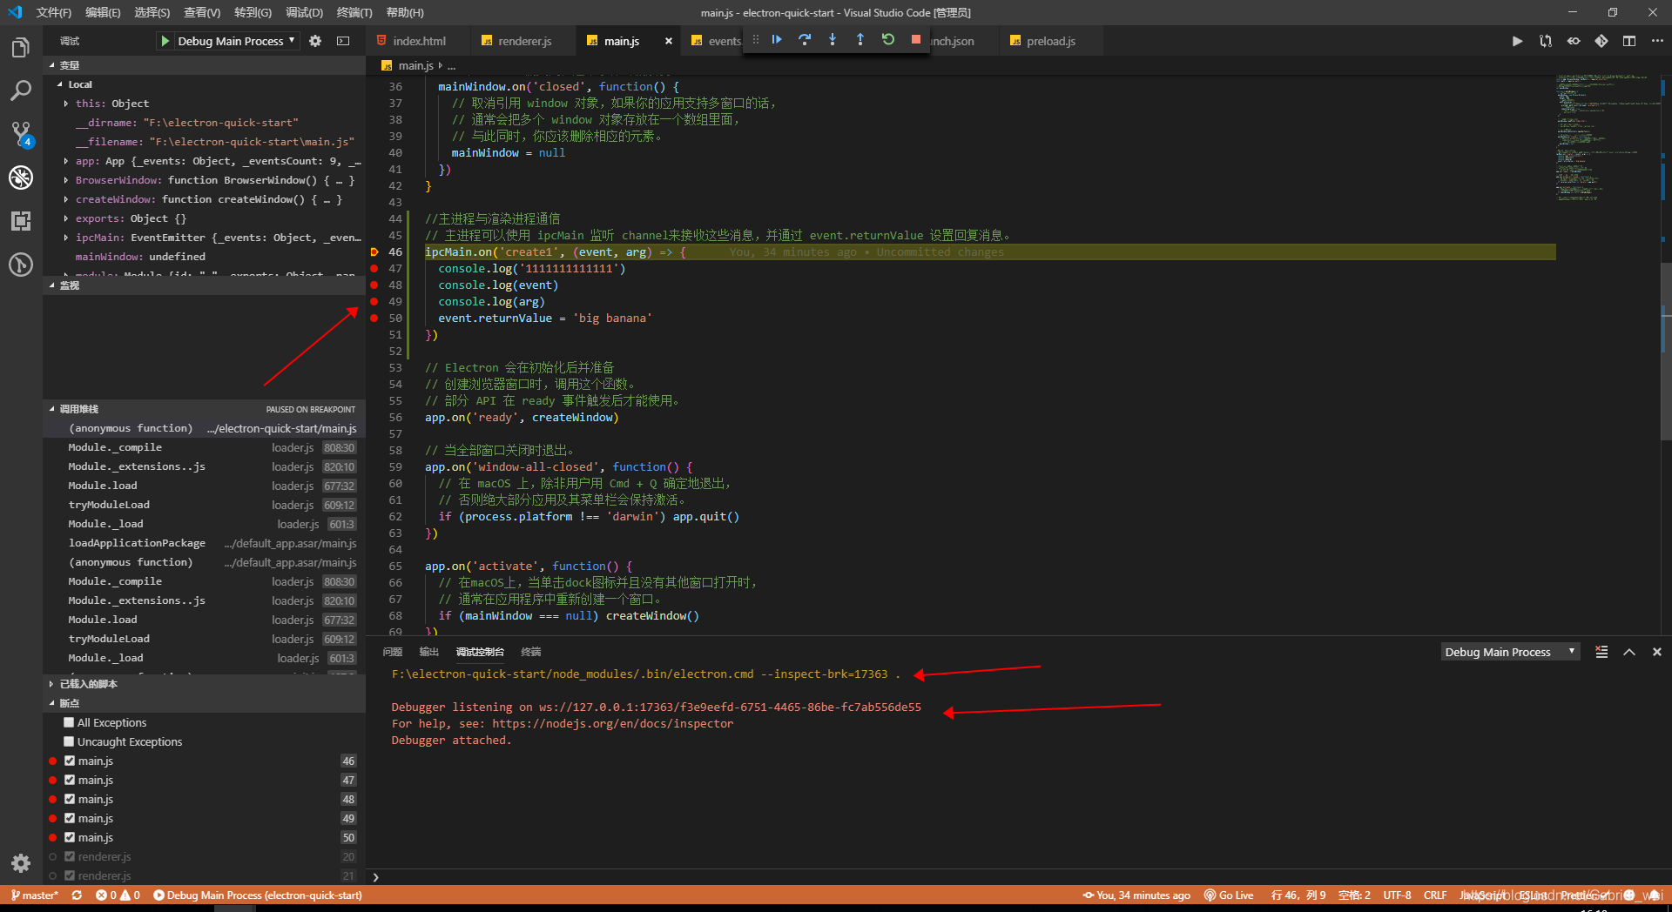Image resolution: width=1672 pixels, height=912 pixels.
Task: Expand 'this: Object' variable
Action: point(66,104)
